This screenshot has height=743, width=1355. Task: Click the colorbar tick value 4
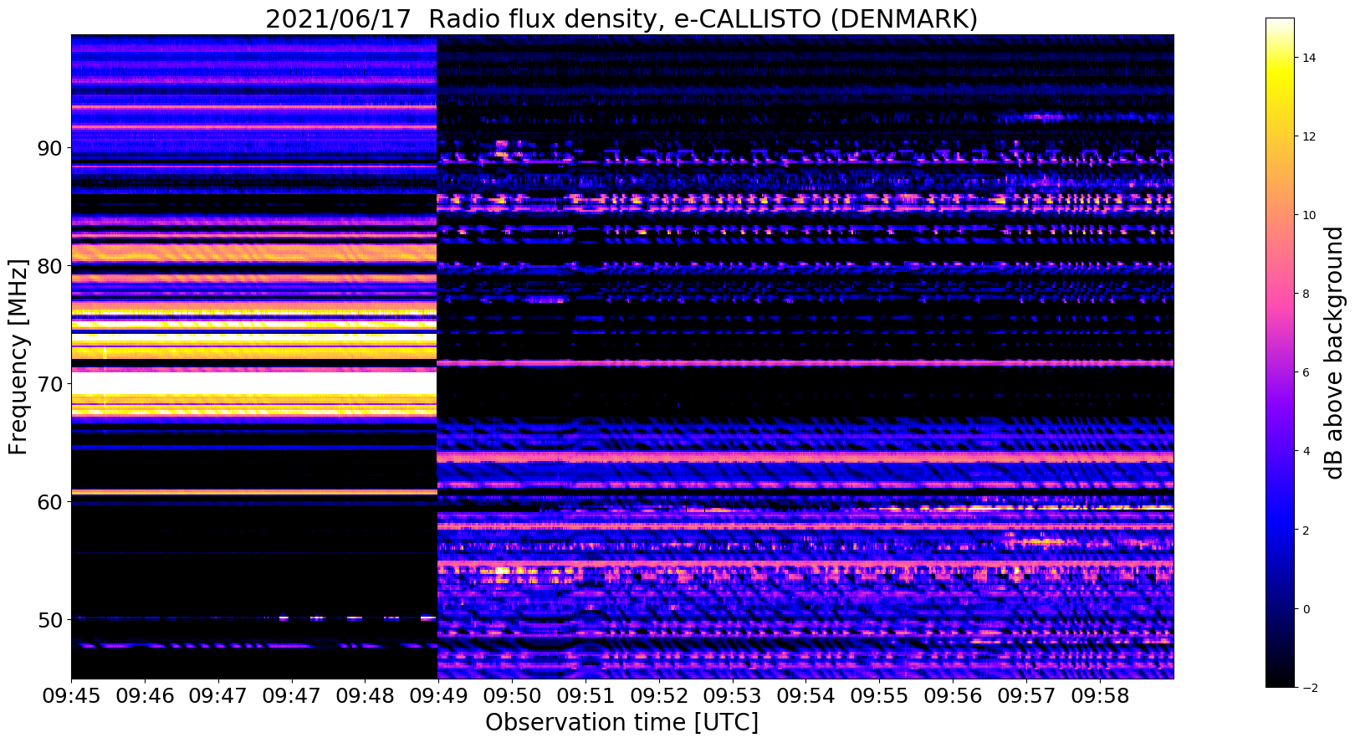1305,451
